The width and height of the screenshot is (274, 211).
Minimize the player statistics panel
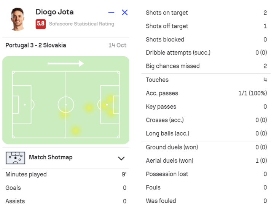pyautogui.click(x=111, y=13)
